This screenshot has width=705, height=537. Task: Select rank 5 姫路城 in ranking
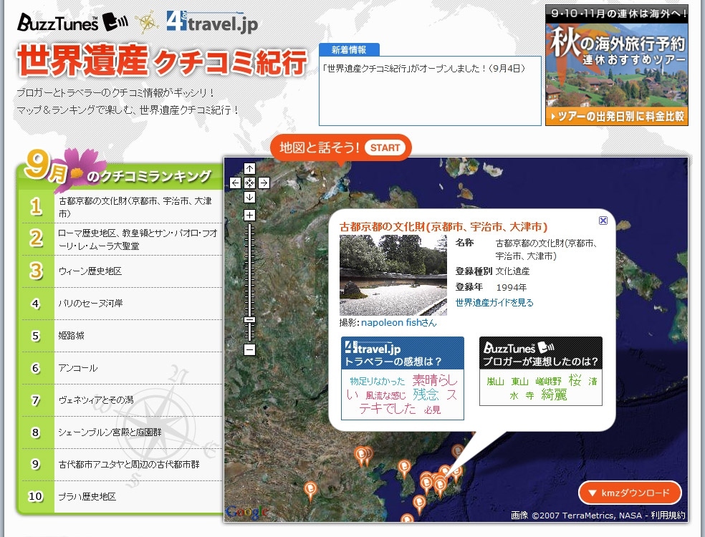click(x=72, y=336)
